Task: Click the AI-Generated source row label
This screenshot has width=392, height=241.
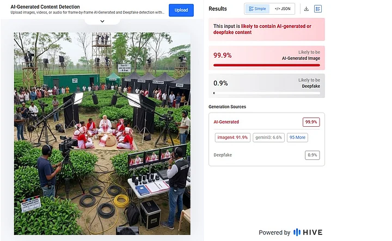Action: click(226, 122)
